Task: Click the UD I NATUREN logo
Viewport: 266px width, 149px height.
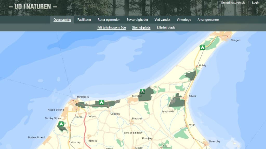Action: click(x=33, y=6)
